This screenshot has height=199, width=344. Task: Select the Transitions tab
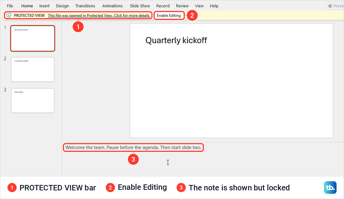[x=85, y=6]
